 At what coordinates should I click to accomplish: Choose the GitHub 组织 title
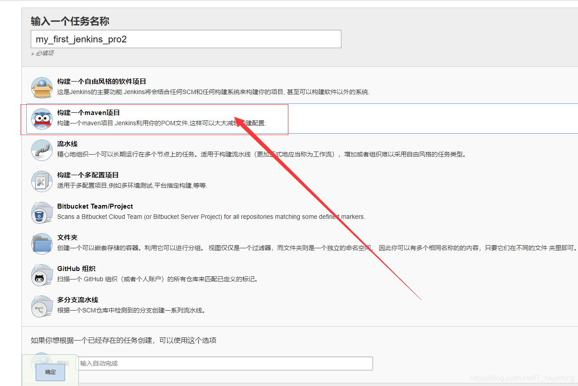tap(76, 269)
